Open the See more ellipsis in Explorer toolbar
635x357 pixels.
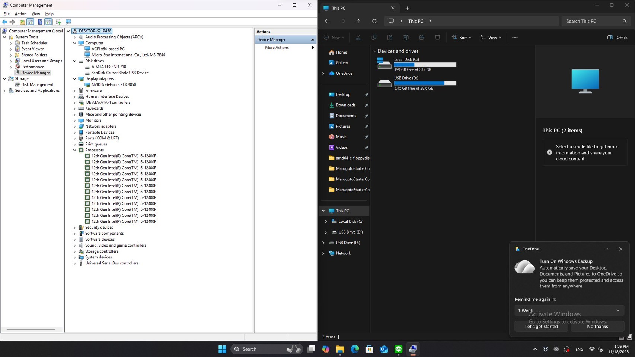514,38
